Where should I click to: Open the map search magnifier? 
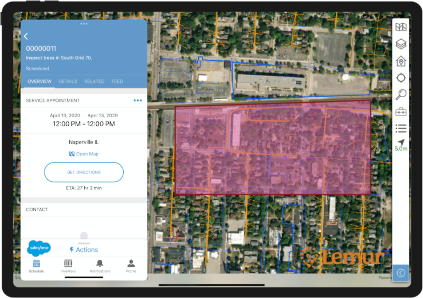(401, 94)
